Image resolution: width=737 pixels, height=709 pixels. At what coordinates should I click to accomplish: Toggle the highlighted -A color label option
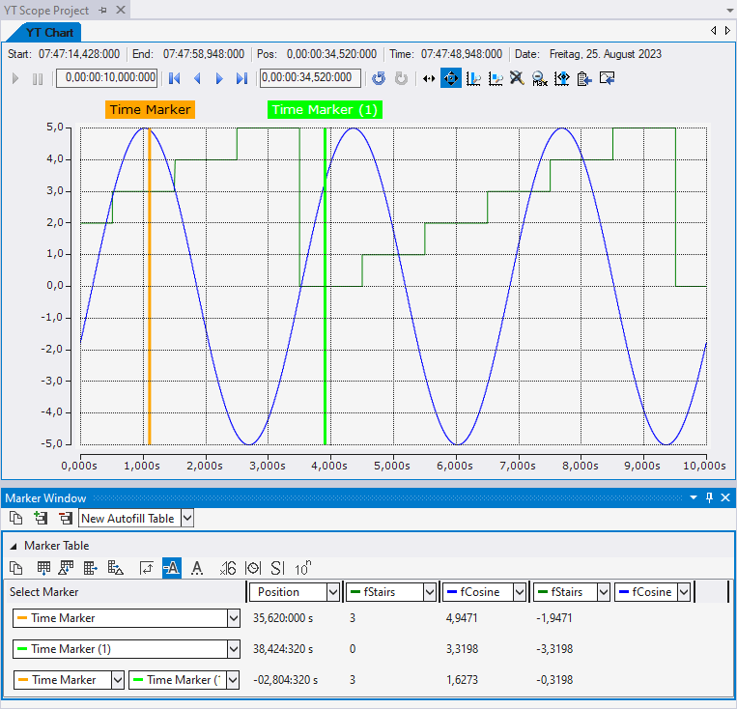pos(172,568)
